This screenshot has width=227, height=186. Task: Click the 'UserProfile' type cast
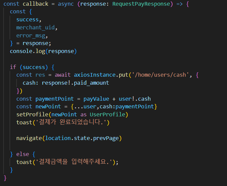pyautogui.click(x=108, y=114)
